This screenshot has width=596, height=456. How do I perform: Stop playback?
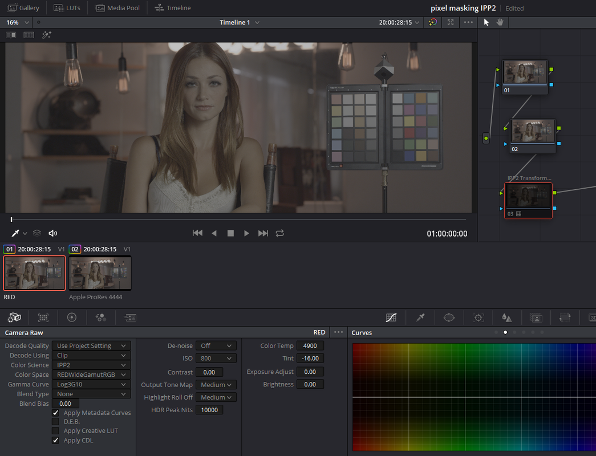click(230, 233)
